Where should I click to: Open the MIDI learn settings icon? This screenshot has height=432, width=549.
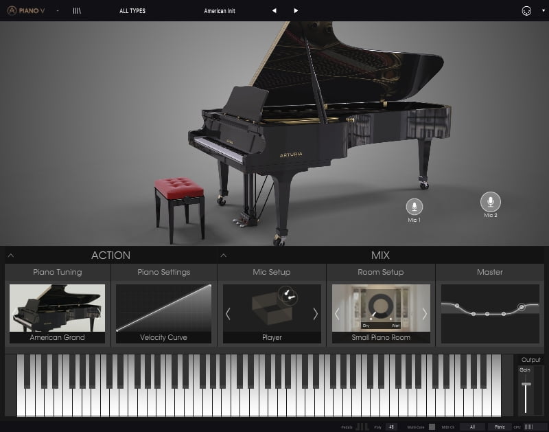point(526,11)
